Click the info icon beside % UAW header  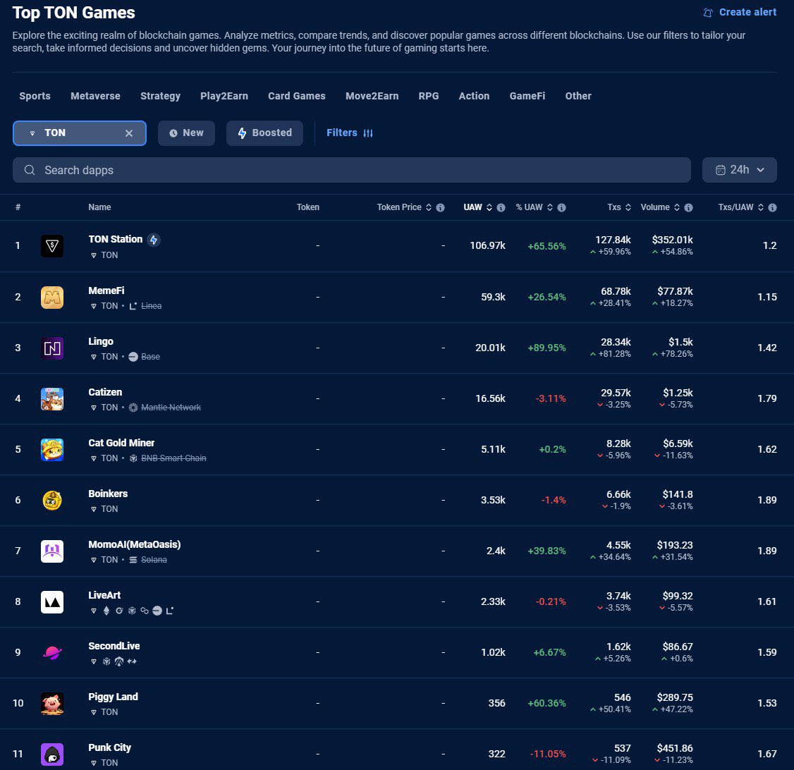[561, 207]
